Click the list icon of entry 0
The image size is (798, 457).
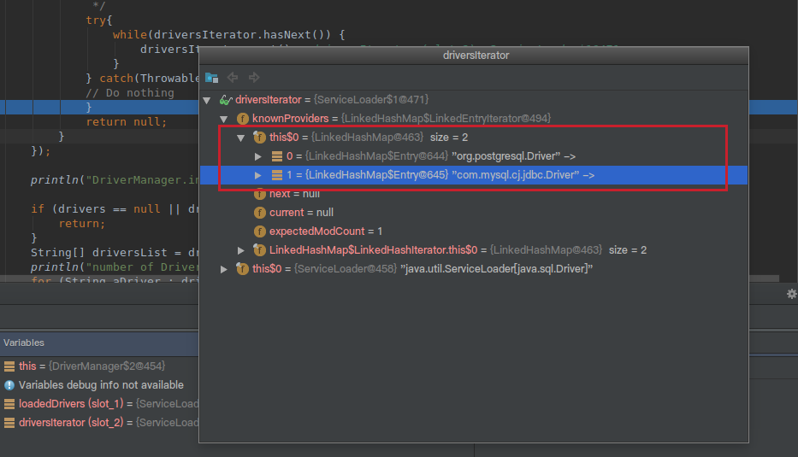(277, 156)
